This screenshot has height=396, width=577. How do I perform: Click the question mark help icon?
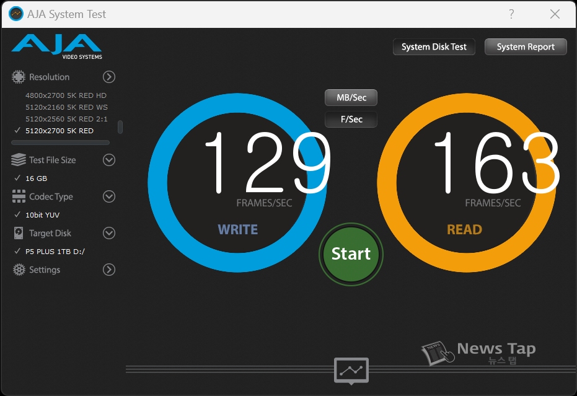[511, 14]
